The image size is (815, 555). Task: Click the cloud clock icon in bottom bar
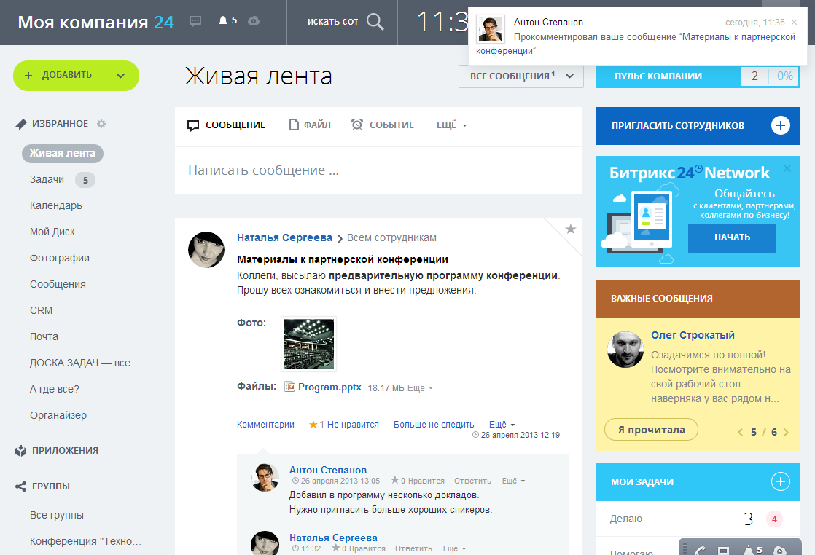[780, 551]
